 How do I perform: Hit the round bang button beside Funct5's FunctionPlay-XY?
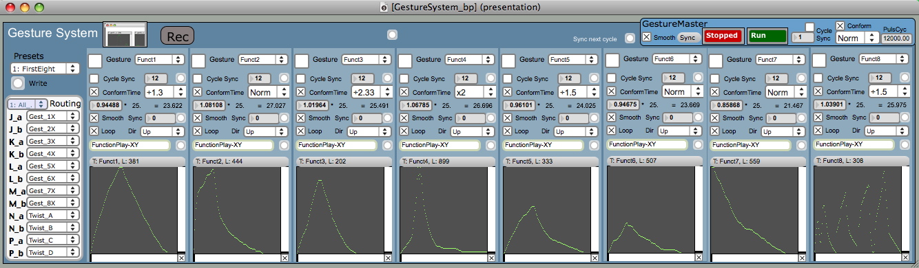pos(595,145)
